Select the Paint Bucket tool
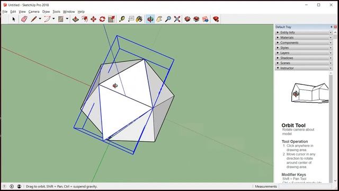This screenshot has width=339, height=191. coord(139,19)
